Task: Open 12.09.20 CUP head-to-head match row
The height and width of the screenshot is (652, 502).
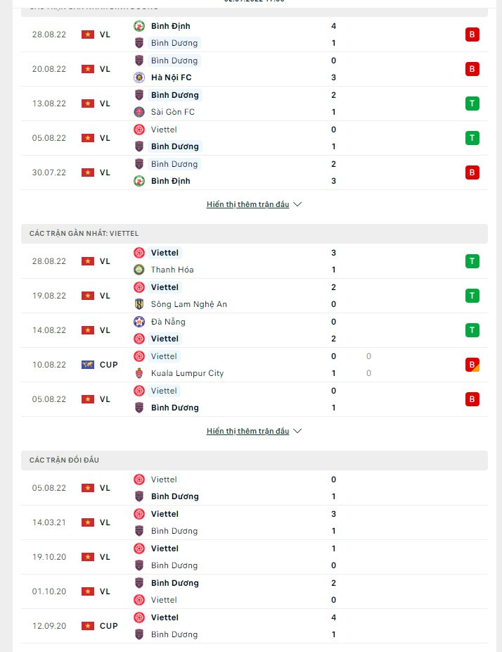Action: (x=253, y=626)
